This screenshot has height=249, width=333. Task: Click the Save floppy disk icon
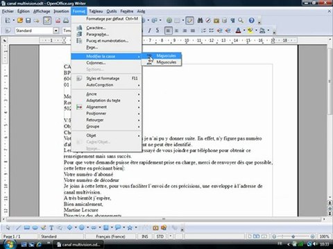(x=28, y=21)
